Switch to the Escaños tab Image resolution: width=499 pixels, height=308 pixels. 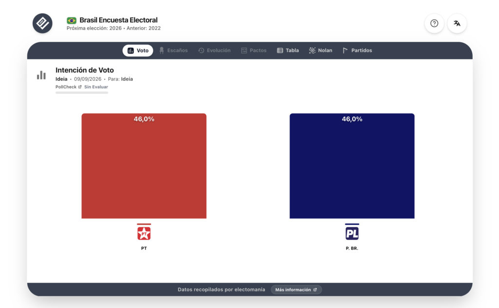173,51
